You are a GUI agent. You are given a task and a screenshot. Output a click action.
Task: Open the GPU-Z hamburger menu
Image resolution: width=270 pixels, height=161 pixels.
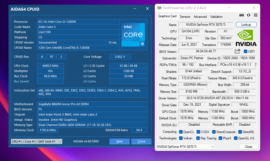255,16
